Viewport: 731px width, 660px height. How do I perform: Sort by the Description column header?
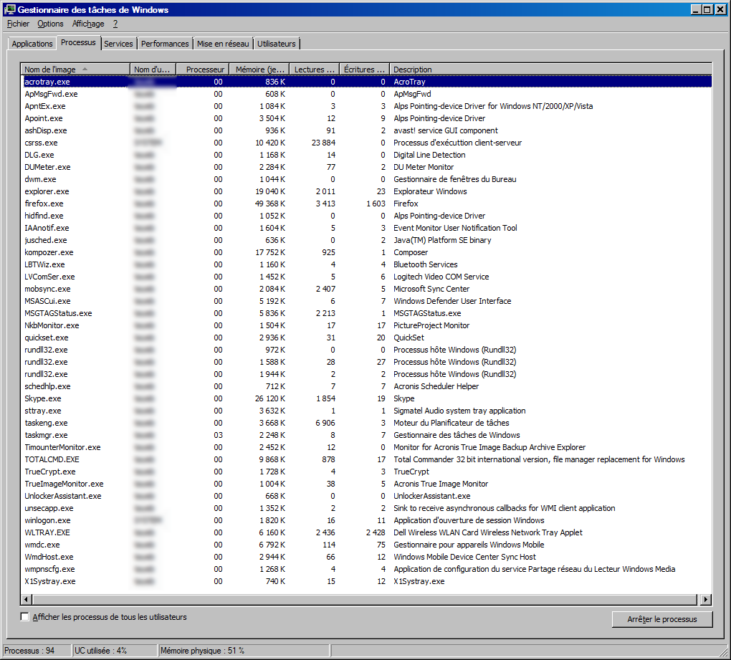point(550,70)
